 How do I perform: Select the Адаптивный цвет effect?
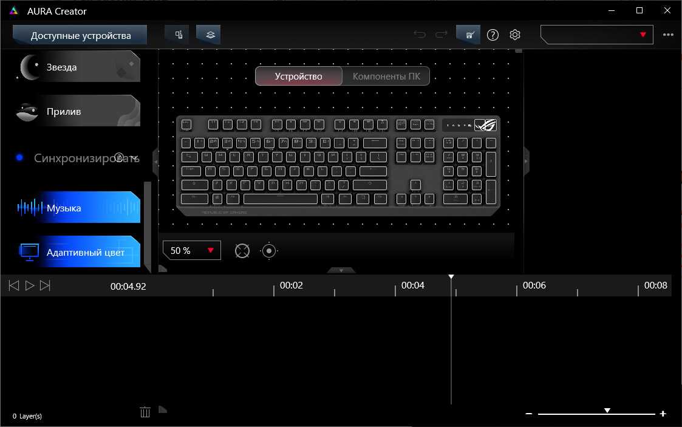point(79,252)
